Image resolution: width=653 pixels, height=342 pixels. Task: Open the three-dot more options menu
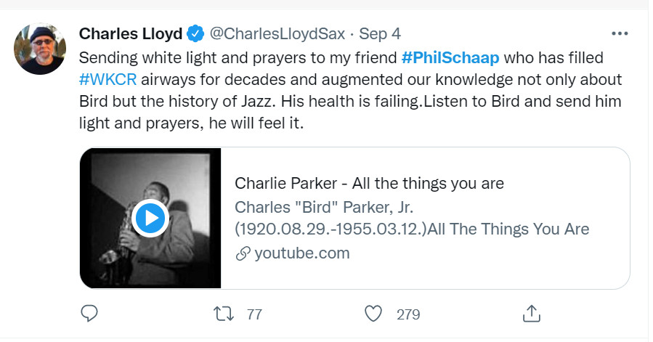pos(619,33)
